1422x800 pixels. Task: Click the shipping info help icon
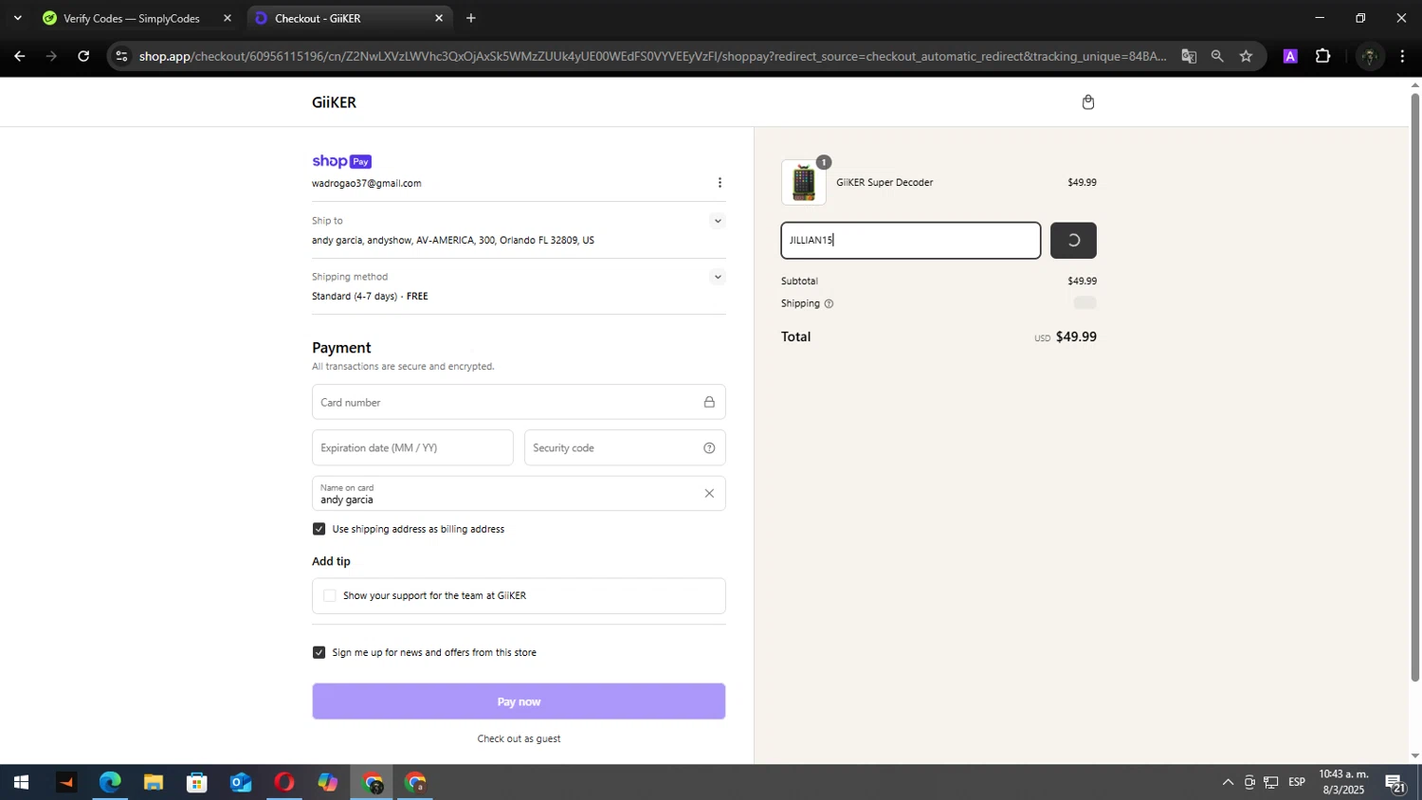tap(829, 304)
